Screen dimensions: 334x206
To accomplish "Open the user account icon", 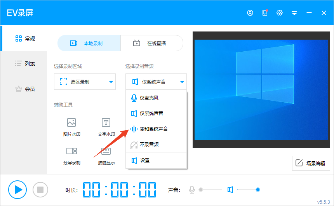I will 250,13.
